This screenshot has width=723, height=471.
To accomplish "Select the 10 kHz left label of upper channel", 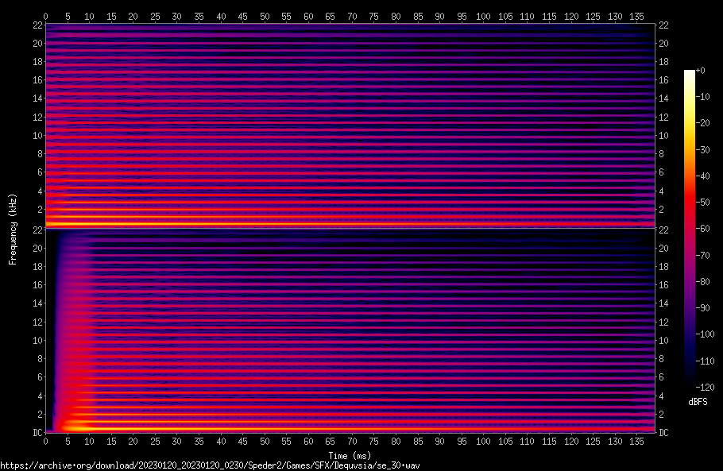I will (36, 135).
